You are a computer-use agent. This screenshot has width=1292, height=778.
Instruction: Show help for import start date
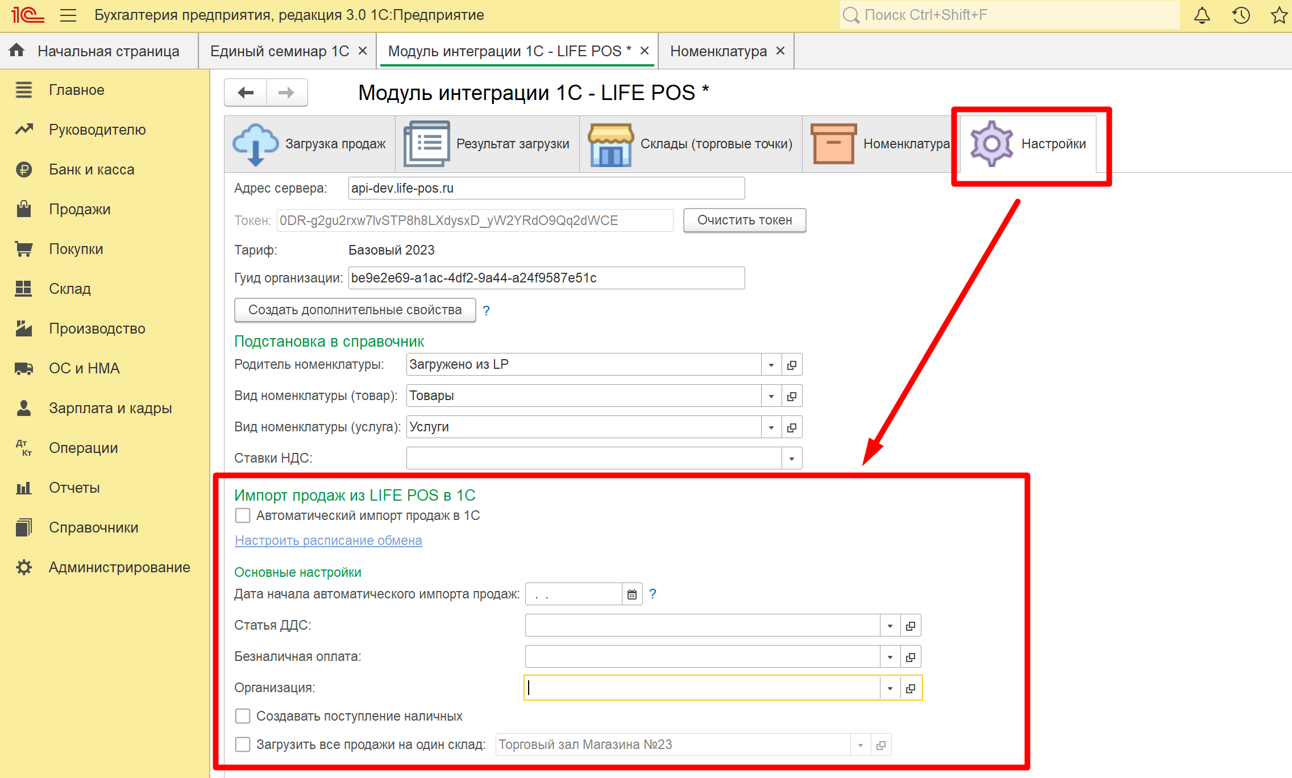653,594
